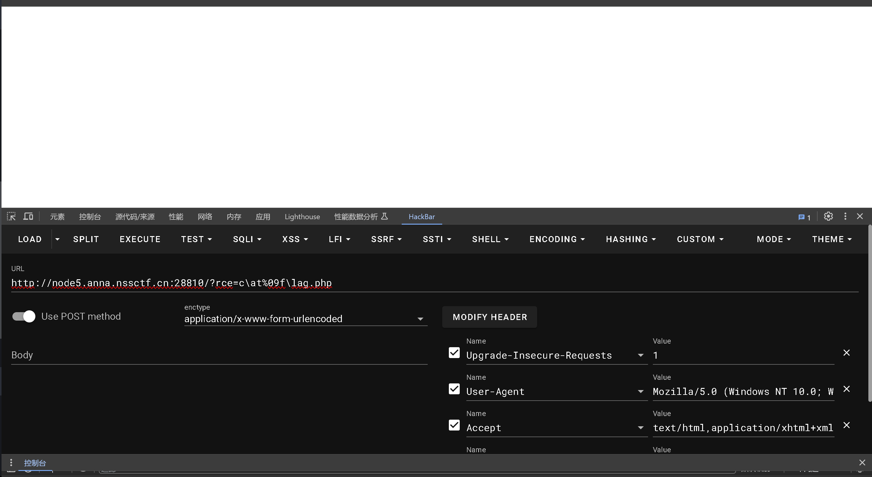Screen dimensions: 872x477
Task: Open the enctype dropdown
Action: (x=305, y=319)
